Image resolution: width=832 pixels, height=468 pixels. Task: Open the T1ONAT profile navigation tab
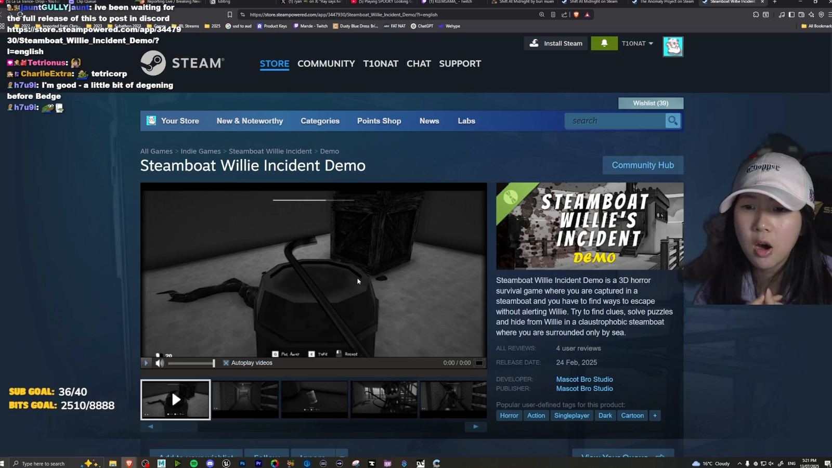tap(381, 63)
